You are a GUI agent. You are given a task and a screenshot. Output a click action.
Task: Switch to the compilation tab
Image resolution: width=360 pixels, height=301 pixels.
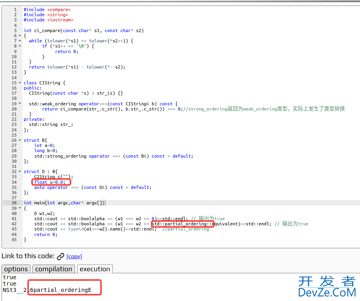(x=53, y=269)
